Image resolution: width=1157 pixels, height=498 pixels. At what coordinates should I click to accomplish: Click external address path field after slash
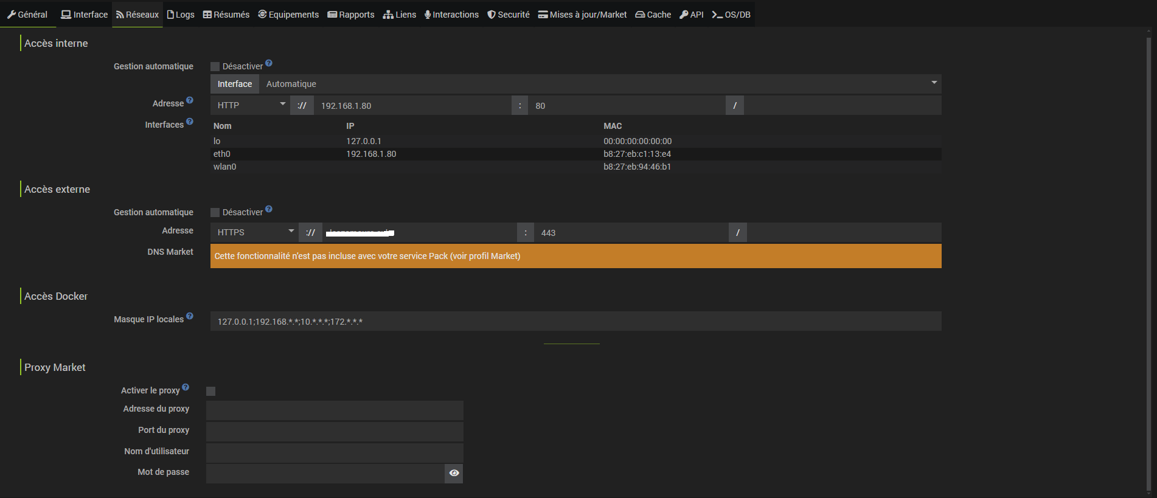click(x=844, y=232)
